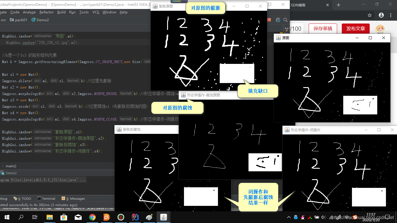397x223 pixels.
Task: Open the Terminal tool window
Action: (46, 199)
